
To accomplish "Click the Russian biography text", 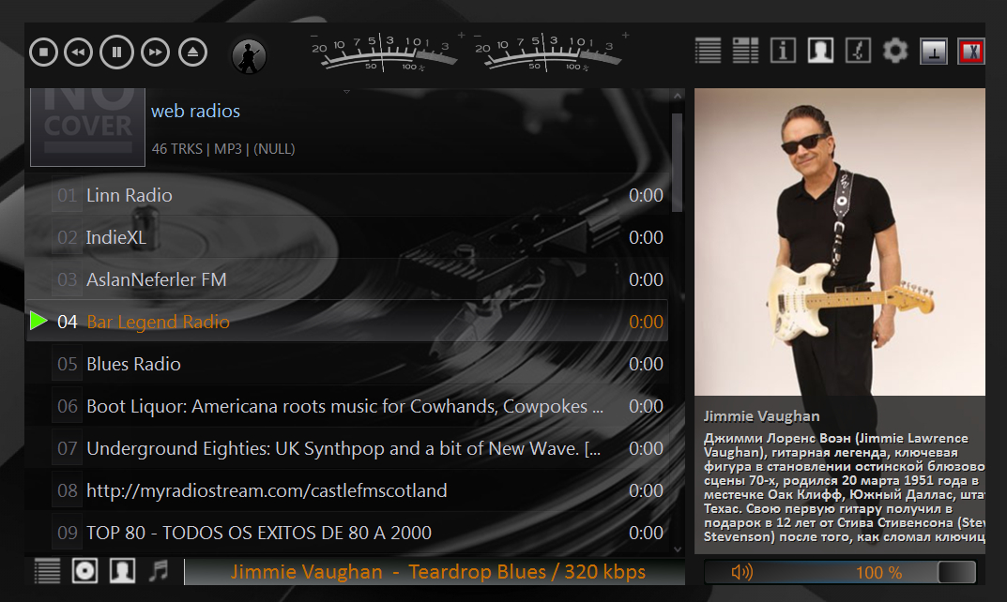I will [x=844, y=488].
